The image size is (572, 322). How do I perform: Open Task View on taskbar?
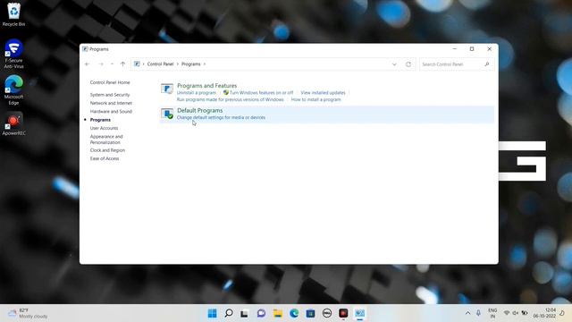(244, 313)
